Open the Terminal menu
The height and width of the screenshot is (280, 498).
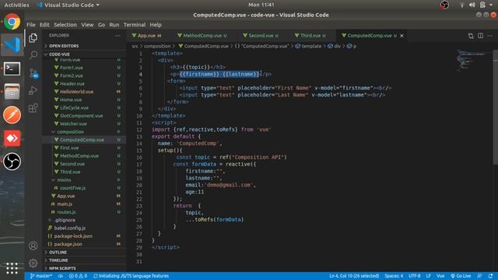[x=135, y=25]
